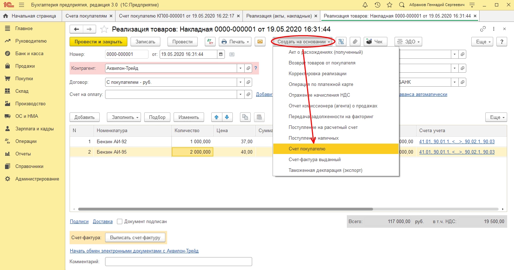Expand the Контрагент dropdown list
The width and height of the screenshot is (514, 270).
[x=240, y=68]
